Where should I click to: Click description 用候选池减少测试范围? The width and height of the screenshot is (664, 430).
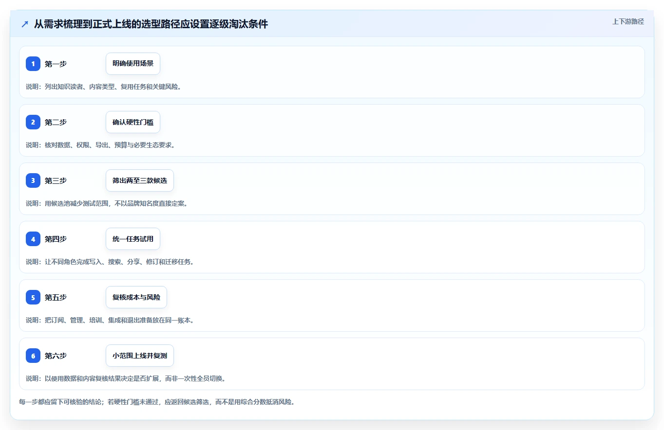107,203
